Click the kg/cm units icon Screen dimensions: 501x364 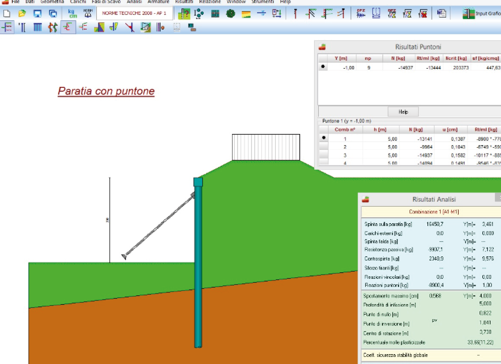(x=72, y=14)
